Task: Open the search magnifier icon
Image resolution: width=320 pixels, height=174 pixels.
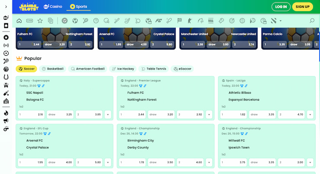Action: point(312,21)
